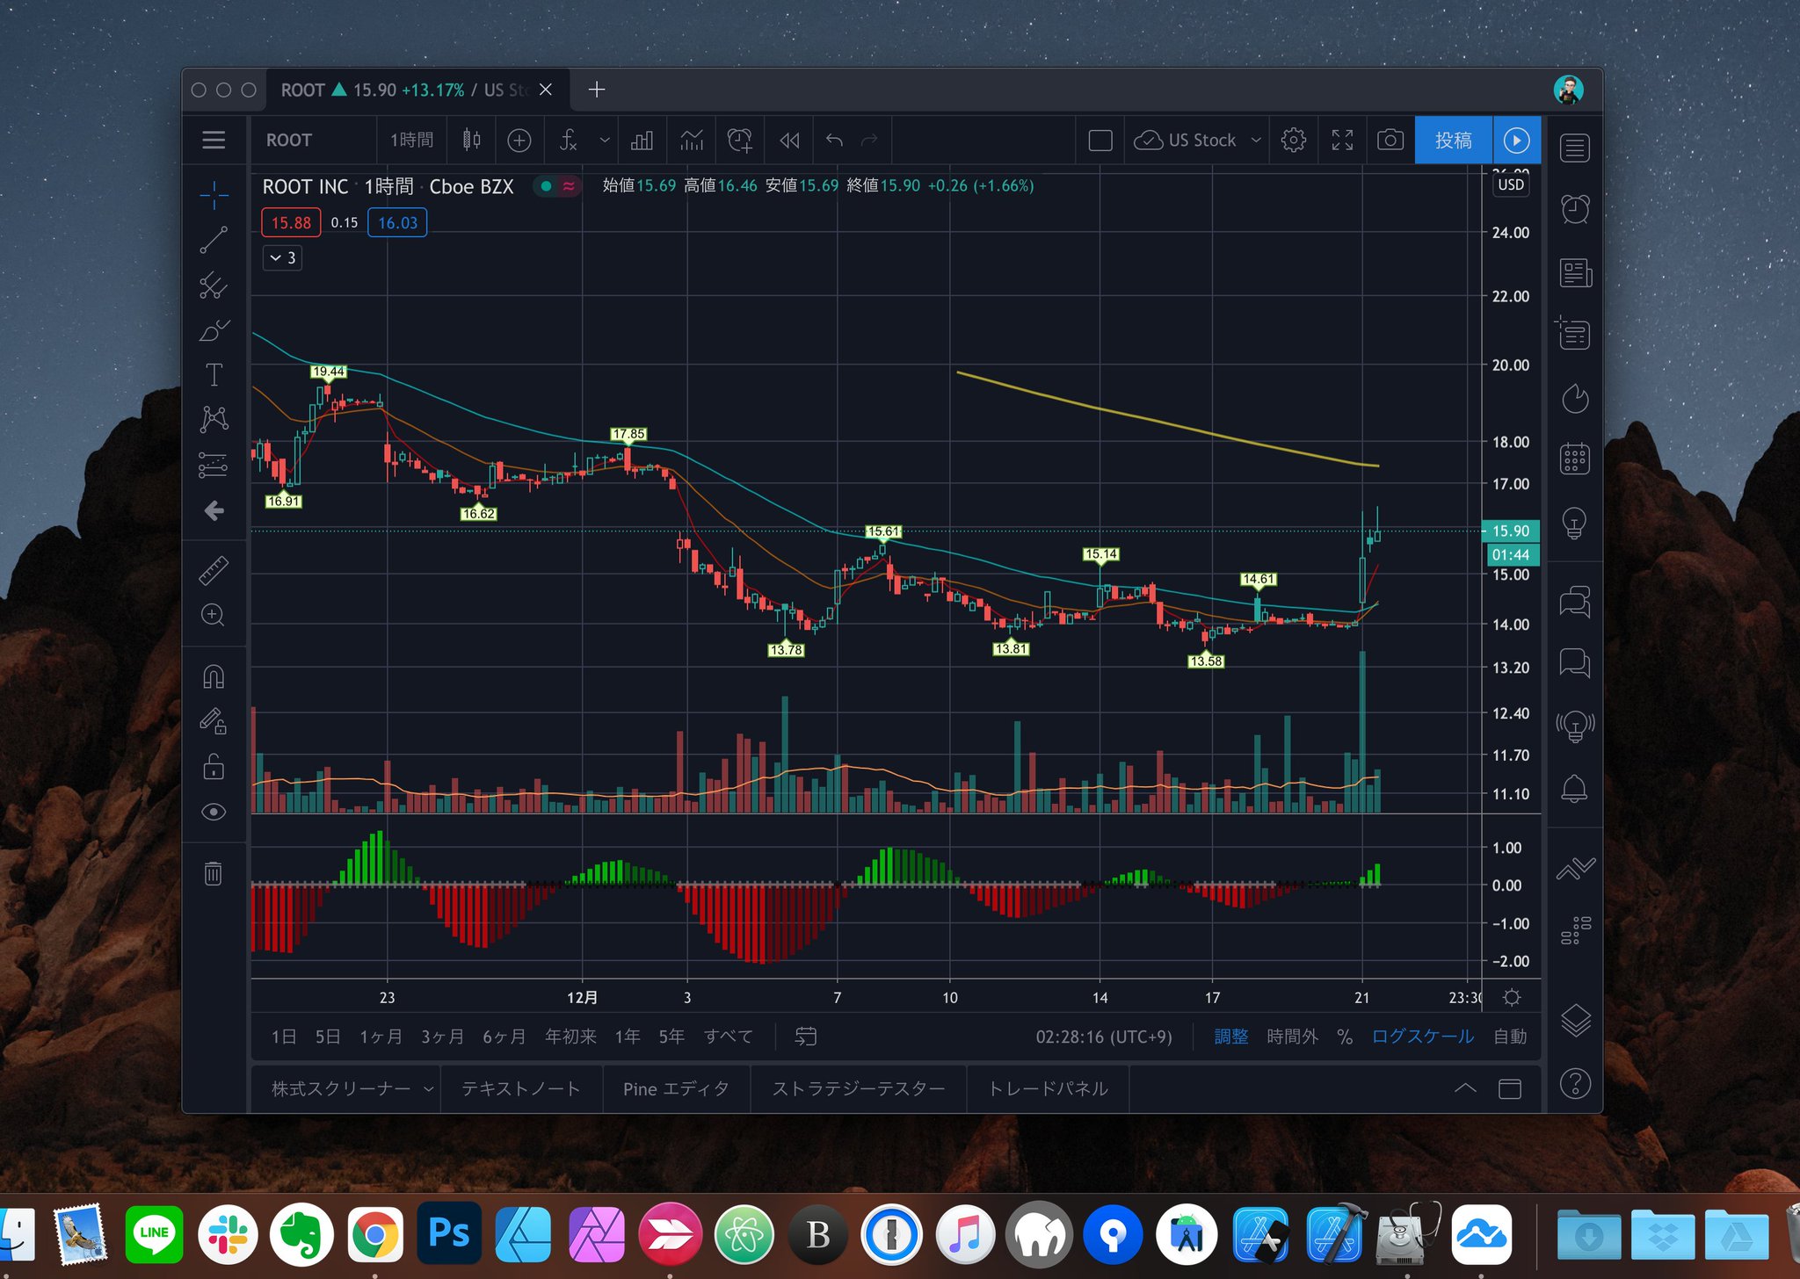Open the layout selection square icon
The height and width of the screenshot is (1279, 1800).
pos(1100,141)
